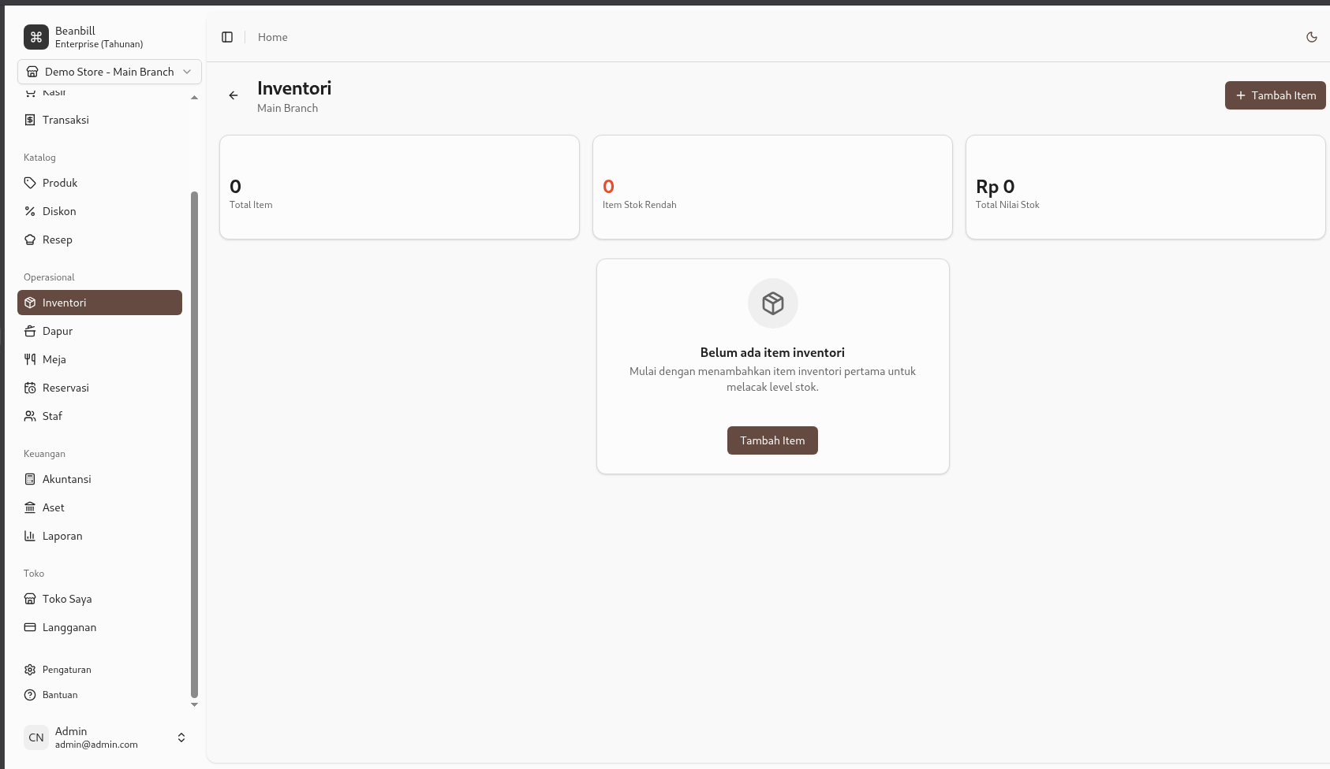
Task: Click the package icon in empty state
Action: click(x=772, y=303)
